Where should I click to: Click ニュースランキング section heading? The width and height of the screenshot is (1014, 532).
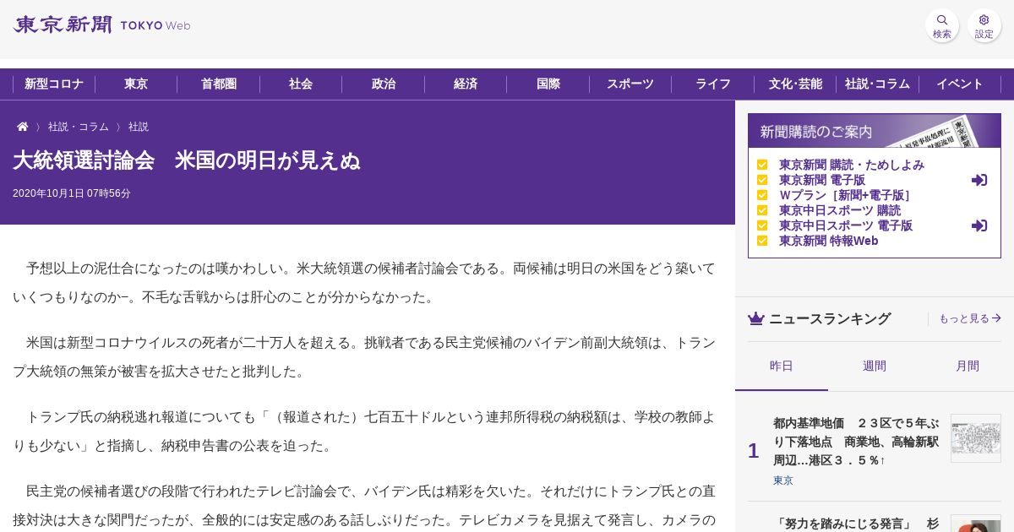(830, 318)
